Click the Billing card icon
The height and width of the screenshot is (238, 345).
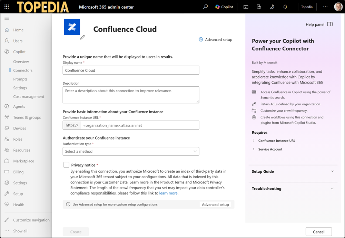(x=7, y=172)
